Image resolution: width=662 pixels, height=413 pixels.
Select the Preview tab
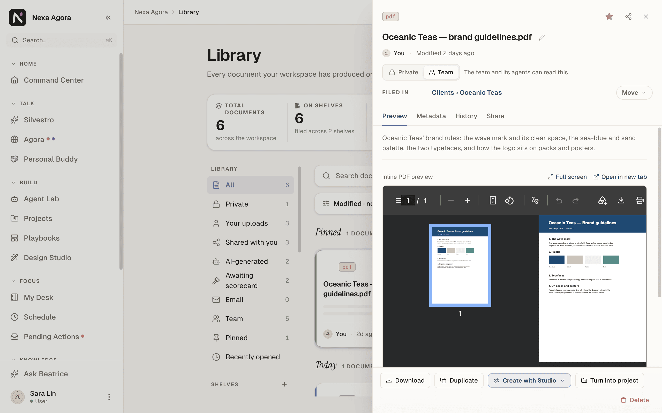pos(394,116)
